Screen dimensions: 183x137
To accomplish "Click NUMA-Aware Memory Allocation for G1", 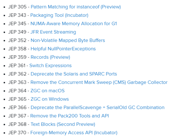I will coord(74,24).
